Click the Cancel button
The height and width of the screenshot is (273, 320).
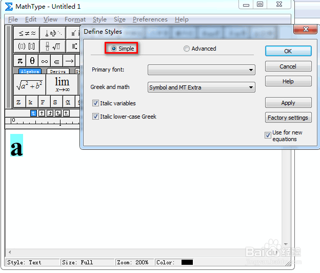(x=288, y=66)
